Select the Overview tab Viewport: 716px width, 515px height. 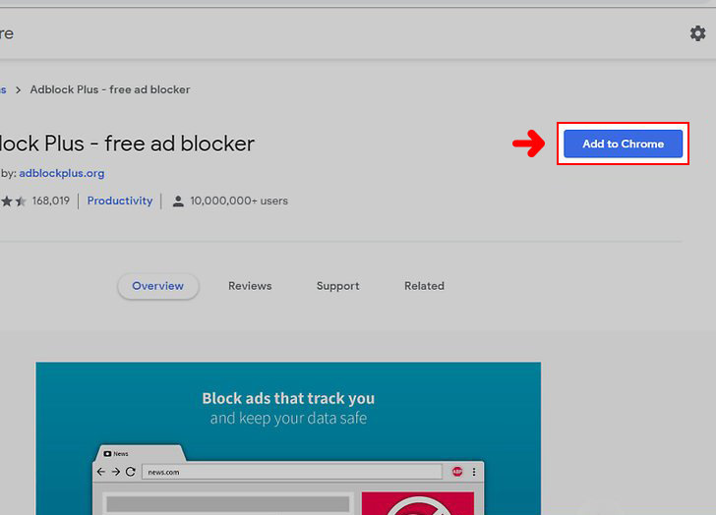click(x=158, y=286)
